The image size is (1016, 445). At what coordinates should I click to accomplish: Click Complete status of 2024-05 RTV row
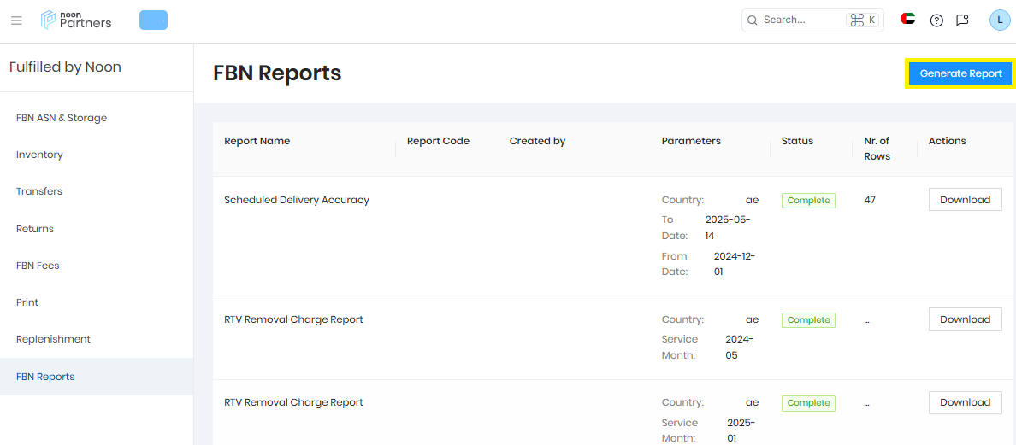[808, 319]
